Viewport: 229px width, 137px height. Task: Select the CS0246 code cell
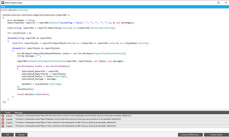10,119
